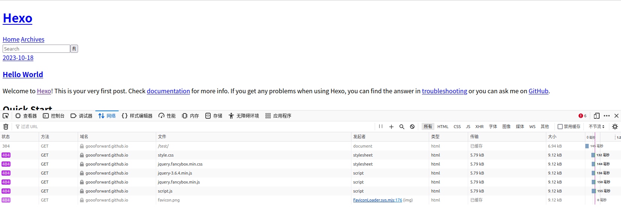Open the 无障碍环境 (Accessibility) tab
Image resolution: width=621 pixels, height=218 pixels.
(244, 116)
